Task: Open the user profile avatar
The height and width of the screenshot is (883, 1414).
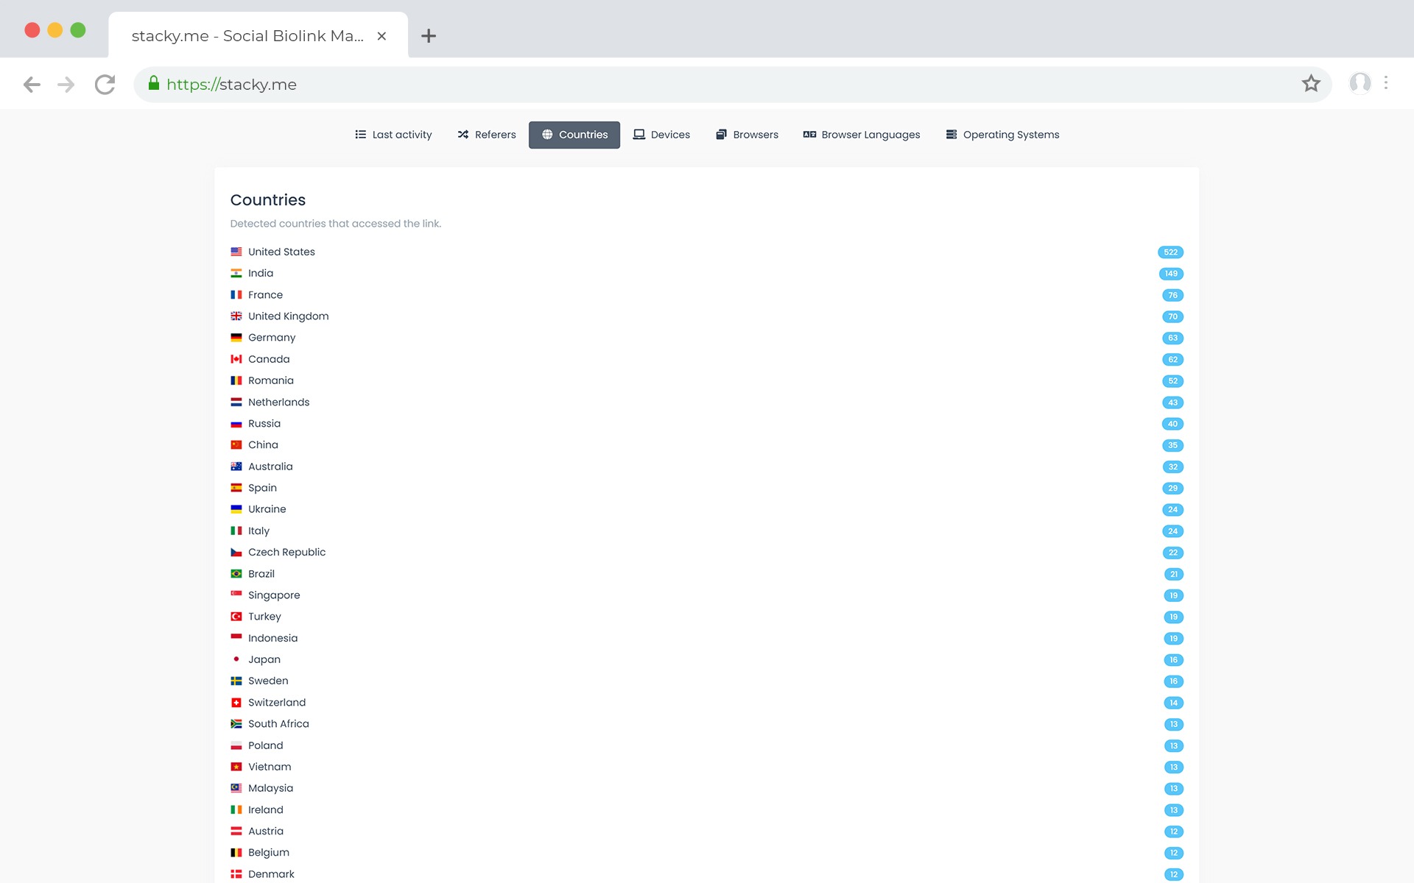Action: 1360,83
